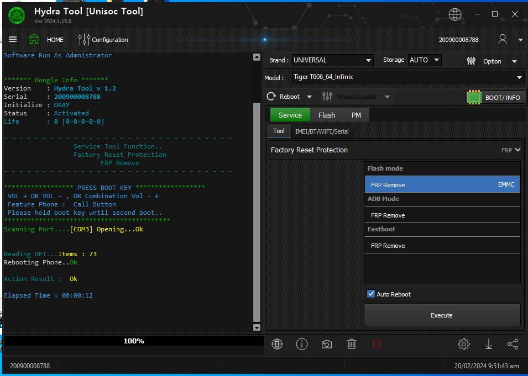Switch to the PM tab
The image size is (528, 376).
(356, 115)
